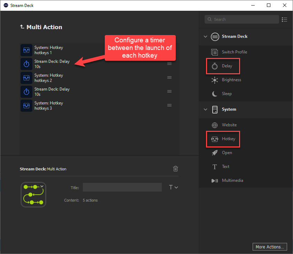The height and width of the screenshot is (254, 293).
Task: Choose the Open action rocket icon
Action: [x=214, y=153]
